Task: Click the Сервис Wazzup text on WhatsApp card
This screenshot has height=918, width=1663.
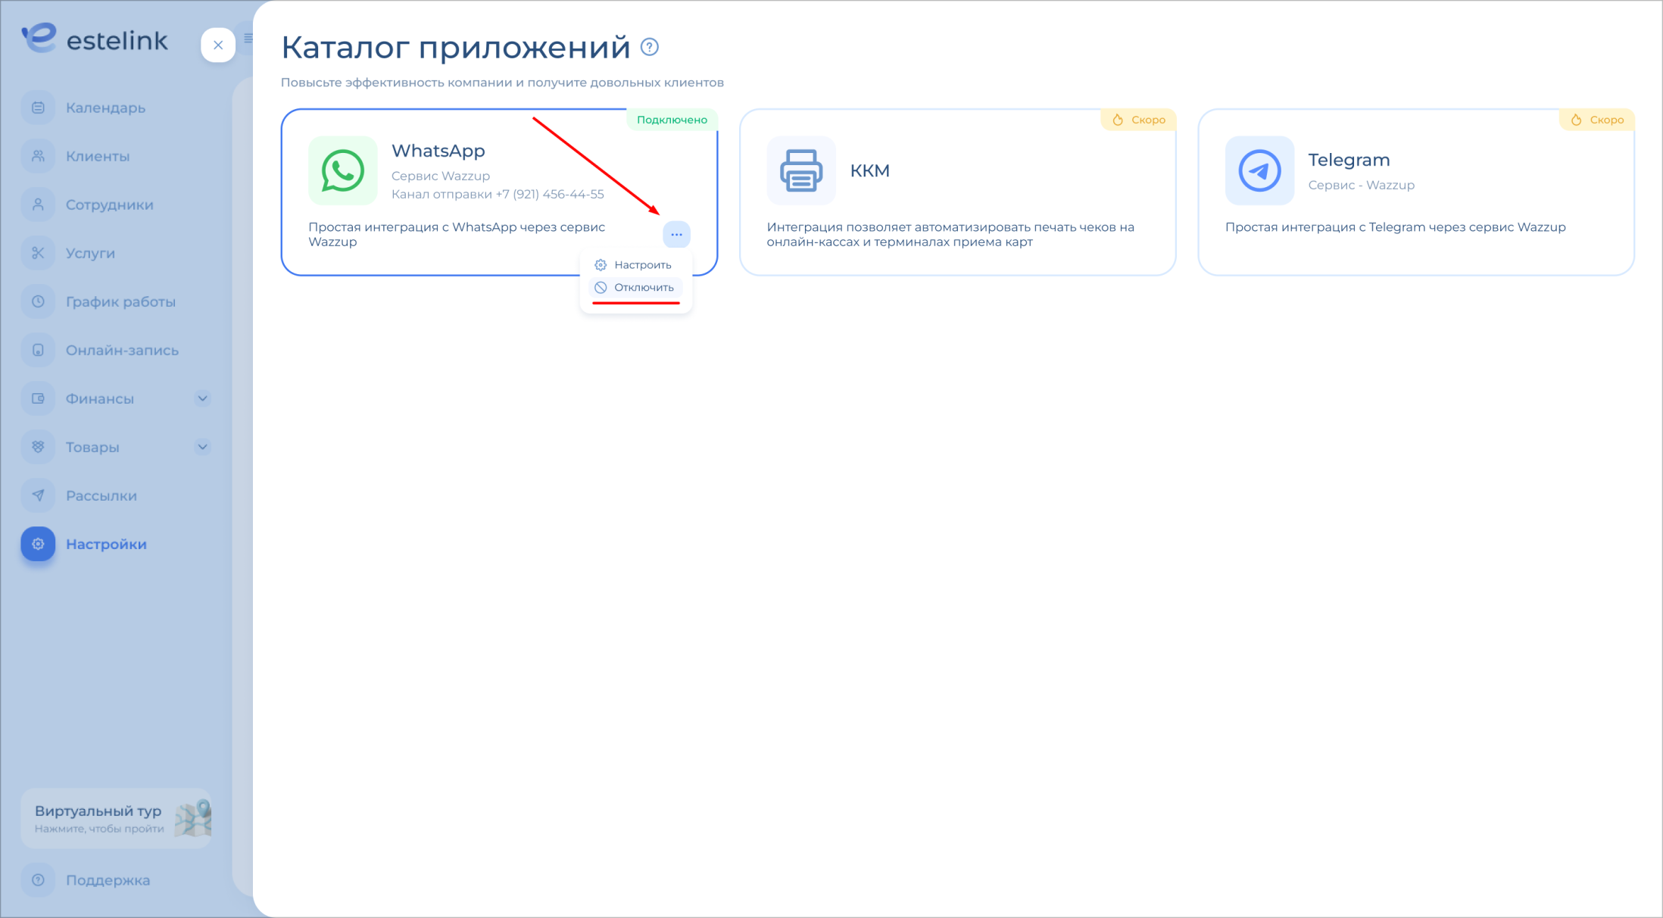Action: (441, 176)
